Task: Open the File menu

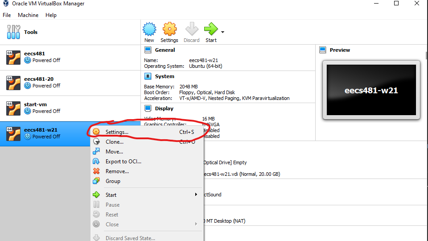Action: pyautogui.click(x=7, y=15)
